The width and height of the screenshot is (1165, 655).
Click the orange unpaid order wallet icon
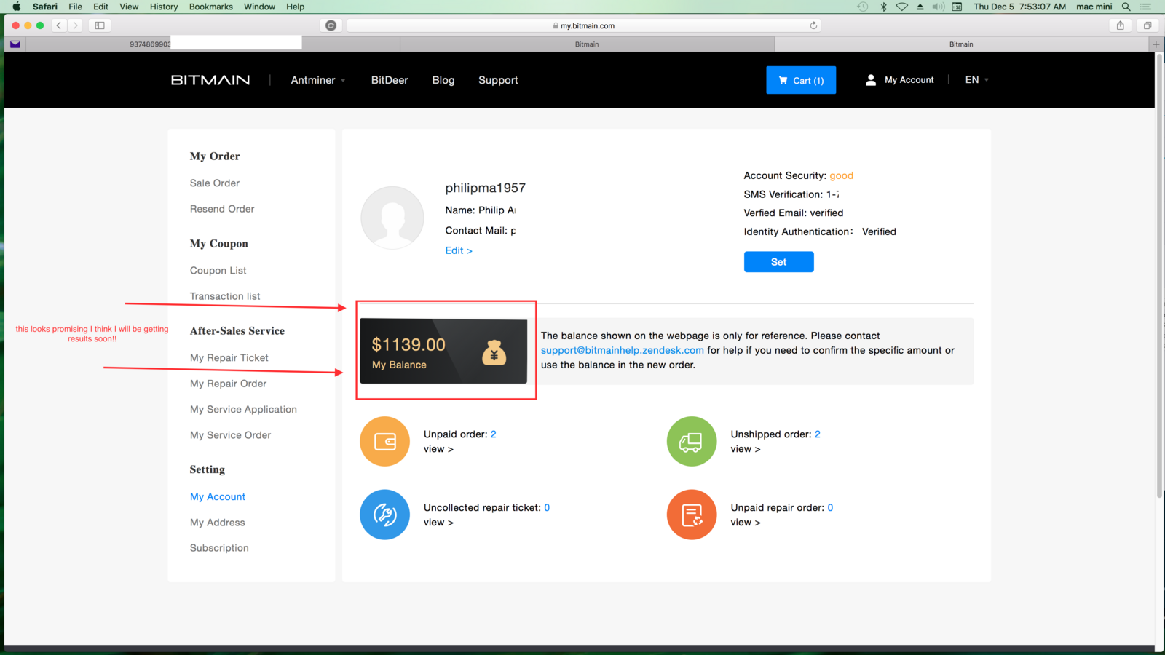tap(385, 441)
